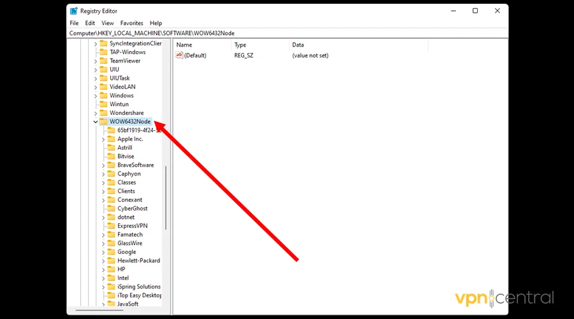Screen dimensions: 574x319
Task: Open the File menu
Action: (74, 23)
